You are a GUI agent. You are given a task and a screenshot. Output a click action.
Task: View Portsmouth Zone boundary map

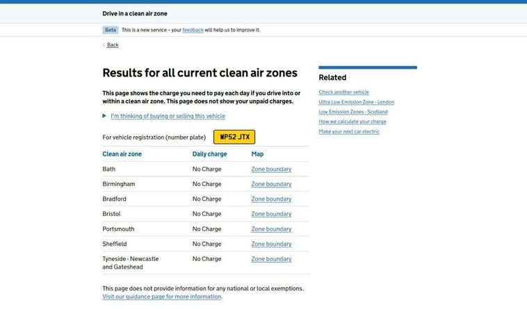tap(271, 229)
